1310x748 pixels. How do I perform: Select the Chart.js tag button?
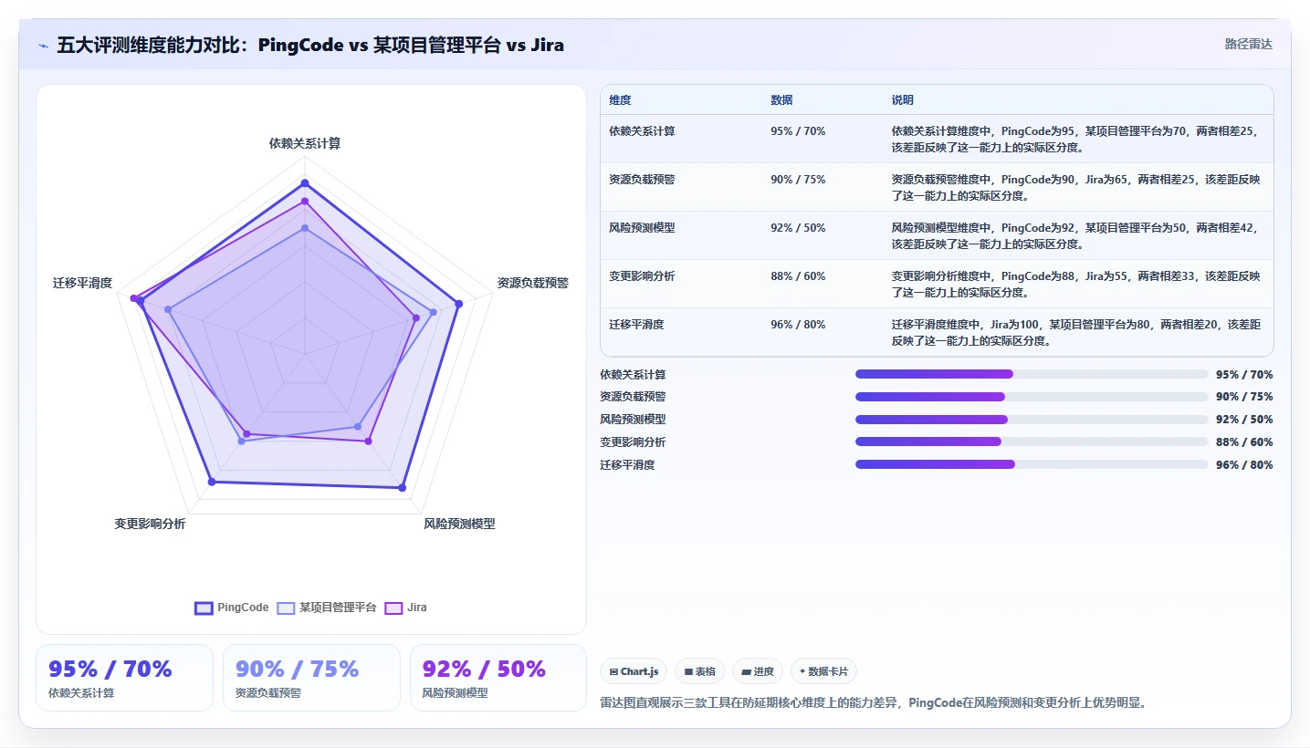pyautogui.click(x=634, y=671)
